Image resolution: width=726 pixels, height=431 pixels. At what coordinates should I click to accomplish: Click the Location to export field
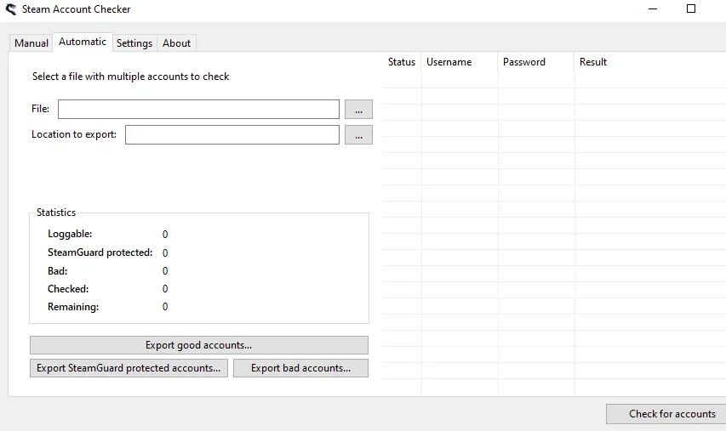pos(232,134)
